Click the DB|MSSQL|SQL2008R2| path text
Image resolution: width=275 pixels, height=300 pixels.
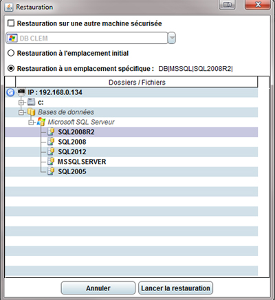(x=195, y=69)
